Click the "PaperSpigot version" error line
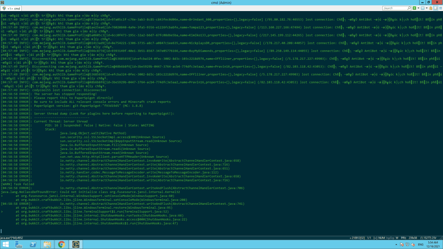This screenshot has height=249, width=443. click(x=72, y=106)
